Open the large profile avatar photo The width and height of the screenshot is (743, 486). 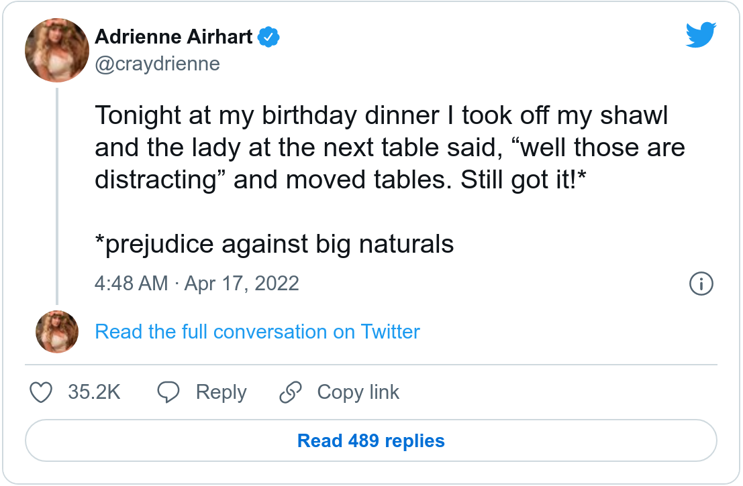[57, 50]
